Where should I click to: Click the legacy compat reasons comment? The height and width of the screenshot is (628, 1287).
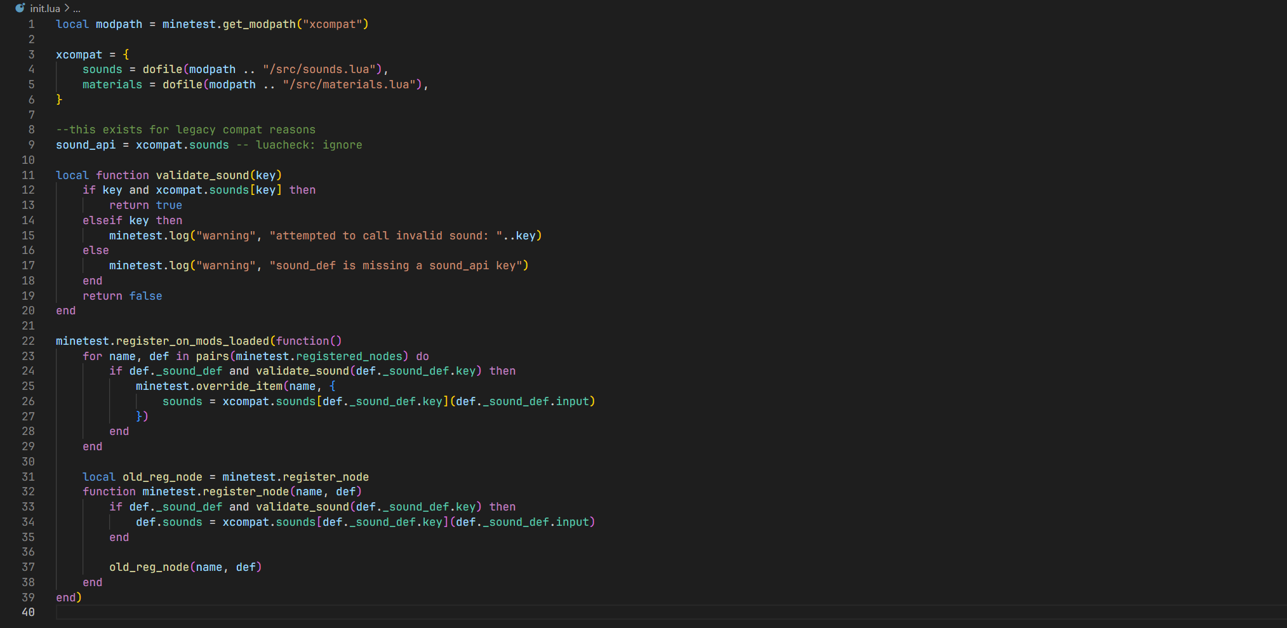(185, 130)
